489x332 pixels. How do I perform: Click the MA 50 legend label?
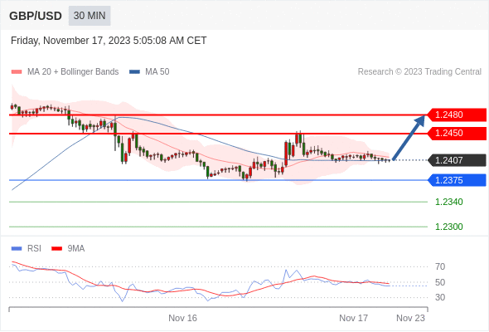[157, 72]
